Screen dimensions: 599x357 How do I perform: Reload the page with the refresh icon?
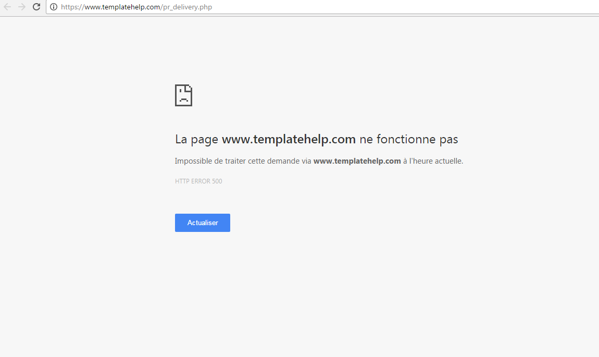[x=36, y=7]
